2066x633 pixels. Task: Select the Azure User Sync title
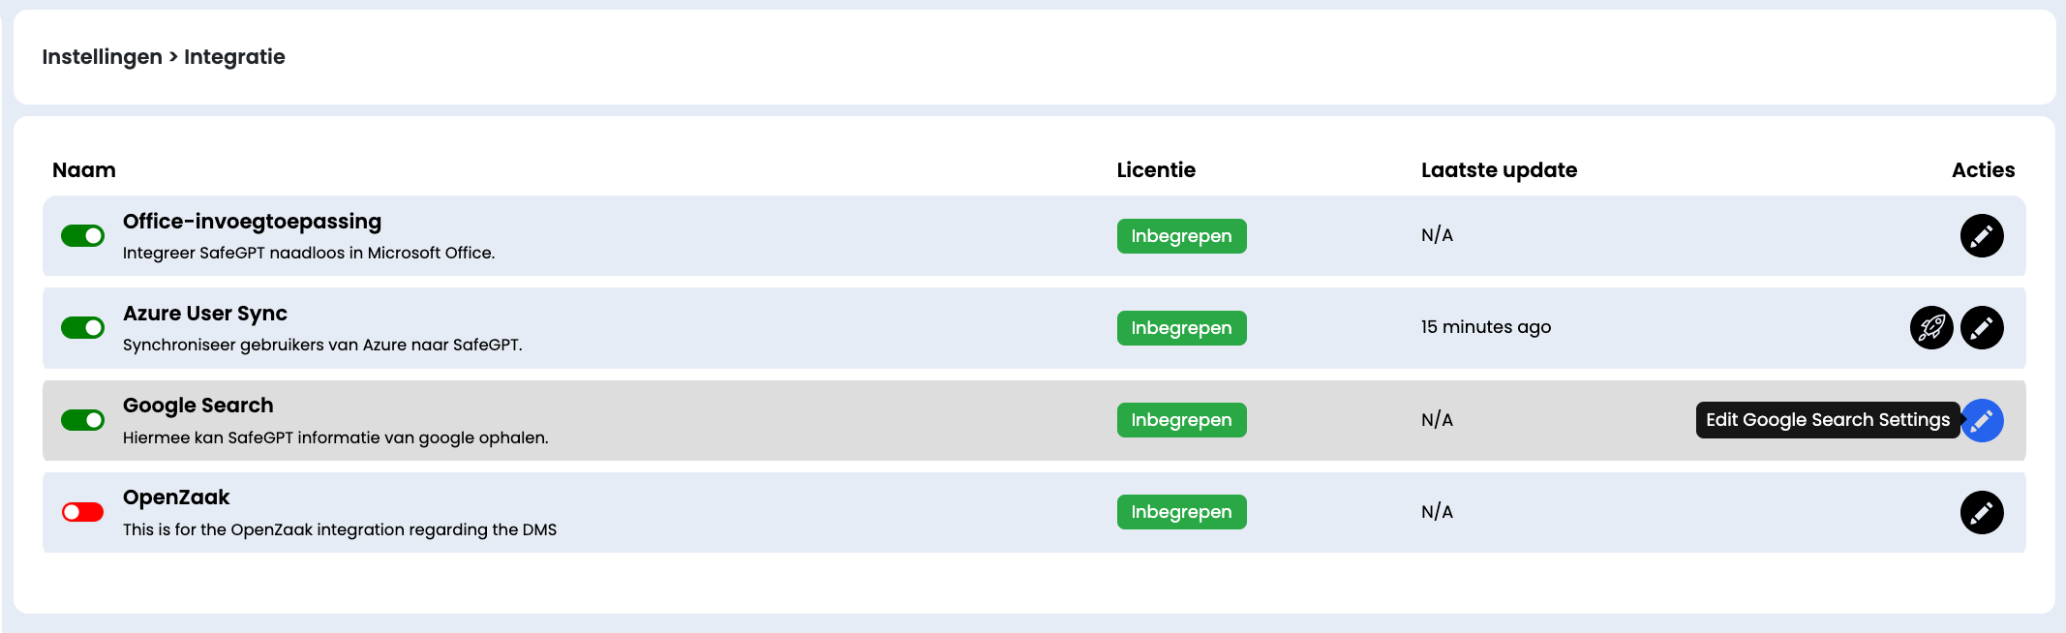coord(205,314)
